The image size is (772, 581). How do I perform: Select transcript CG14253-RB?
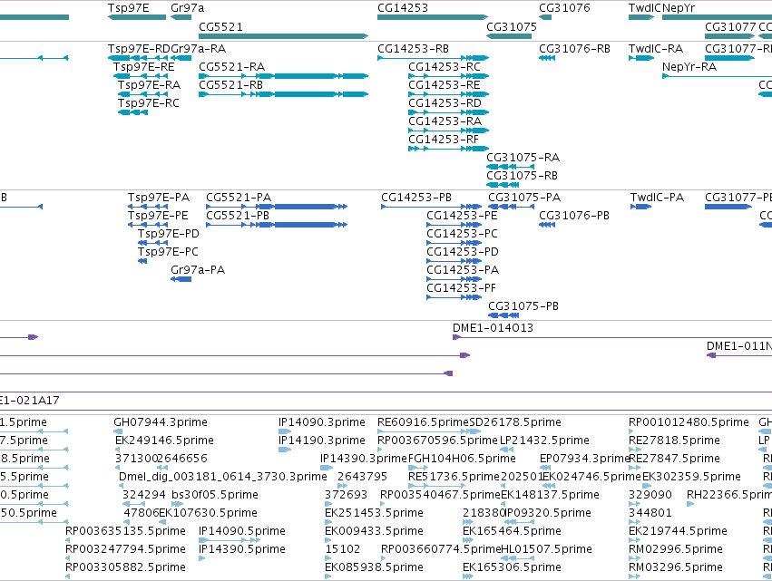(434, 58)
